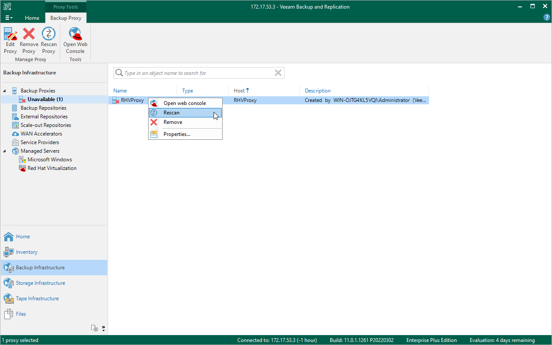Click the External Repositories tree icon

click(15, 117)
